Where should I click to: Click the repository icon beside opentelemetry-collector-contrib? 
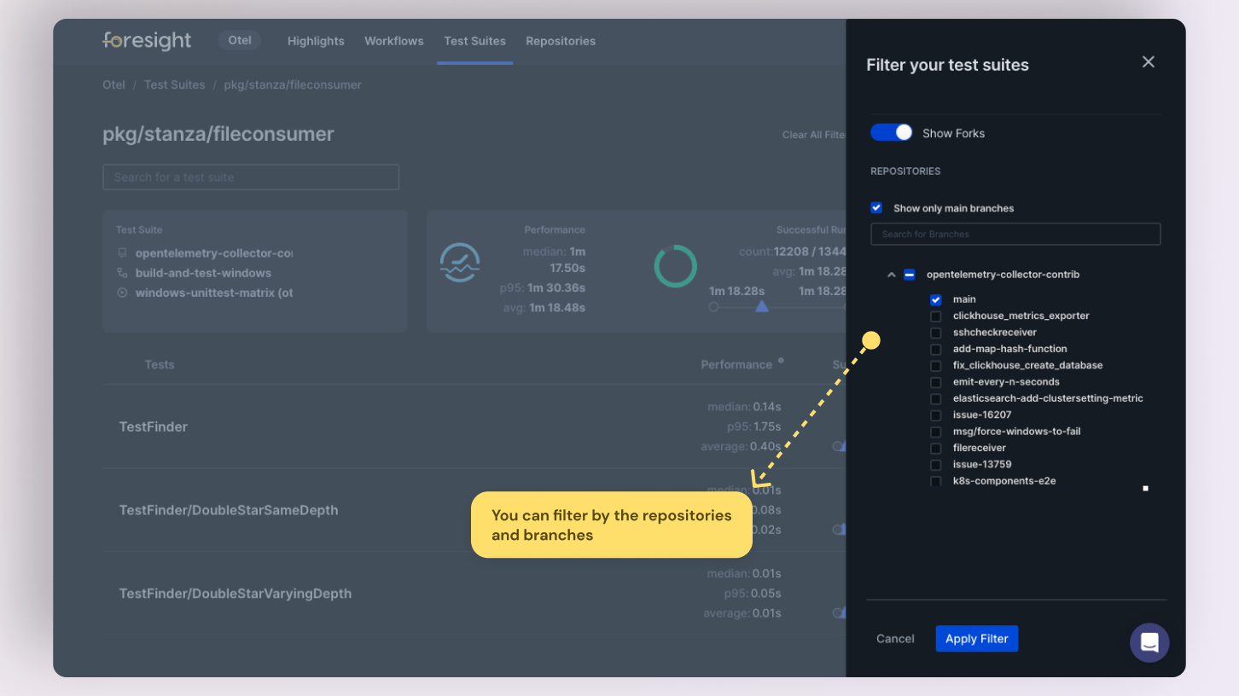(x=122, y=253)
